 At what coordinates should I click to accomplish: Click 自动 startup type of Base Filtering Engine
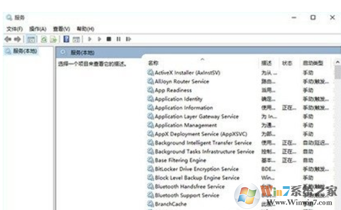pos(308,160)
